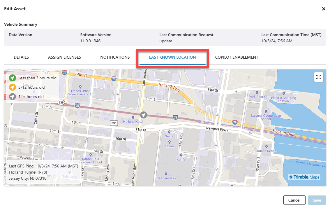Click the Holland Hotel map pin
The width and height of the screenshot is (330, 208).
tap(133, 118)
